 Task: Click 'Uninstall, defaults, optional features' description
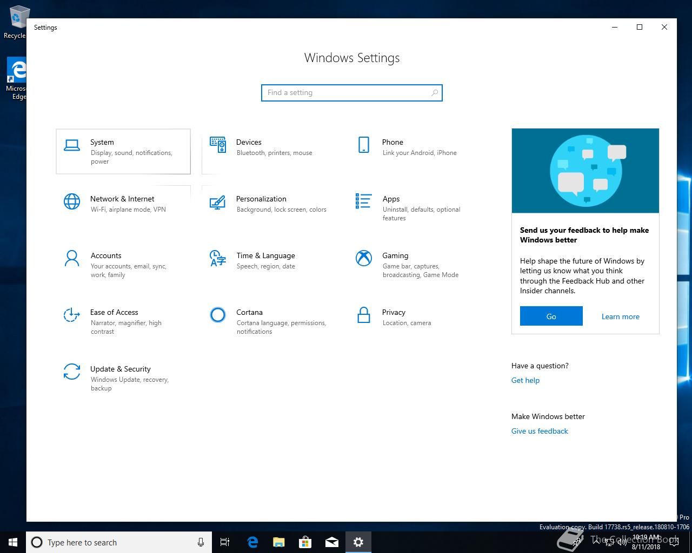(x=422, y=214)
